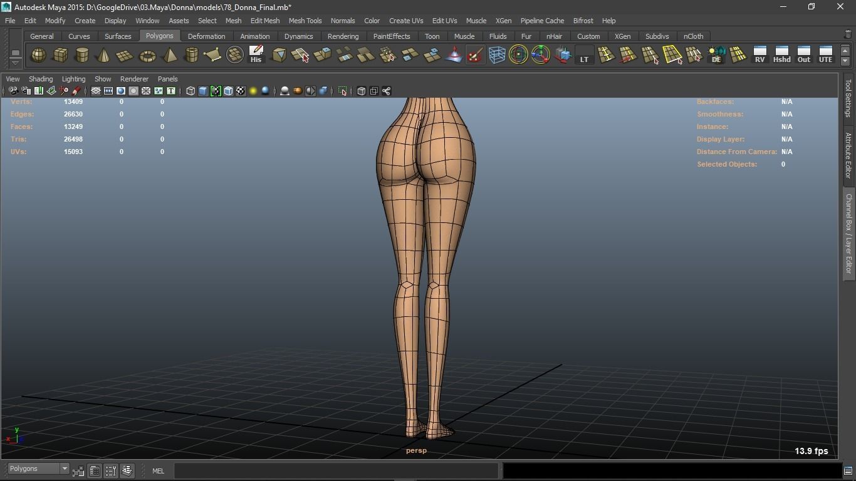Toggle textured display checker icon
The width and height of the screenshot is (856, 481).
[241, 91]
